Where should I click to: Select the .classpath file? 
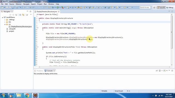(12, 29)
